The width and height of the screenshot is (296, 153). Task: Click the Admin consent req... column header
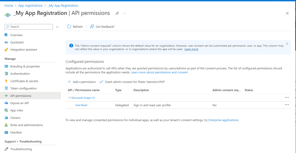(226, 90)
